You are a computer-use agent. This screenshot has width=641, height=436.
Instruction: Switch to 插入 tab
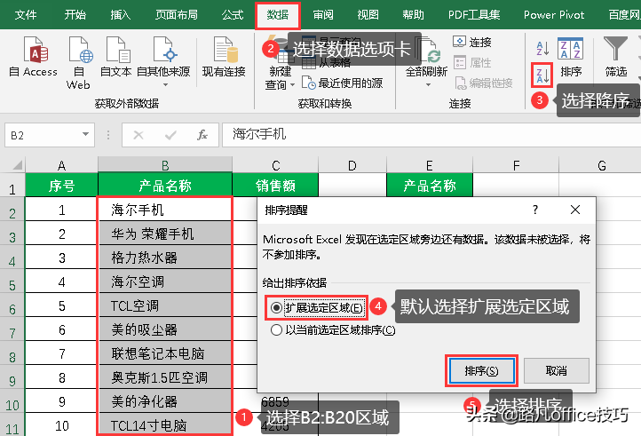[121, 15]
